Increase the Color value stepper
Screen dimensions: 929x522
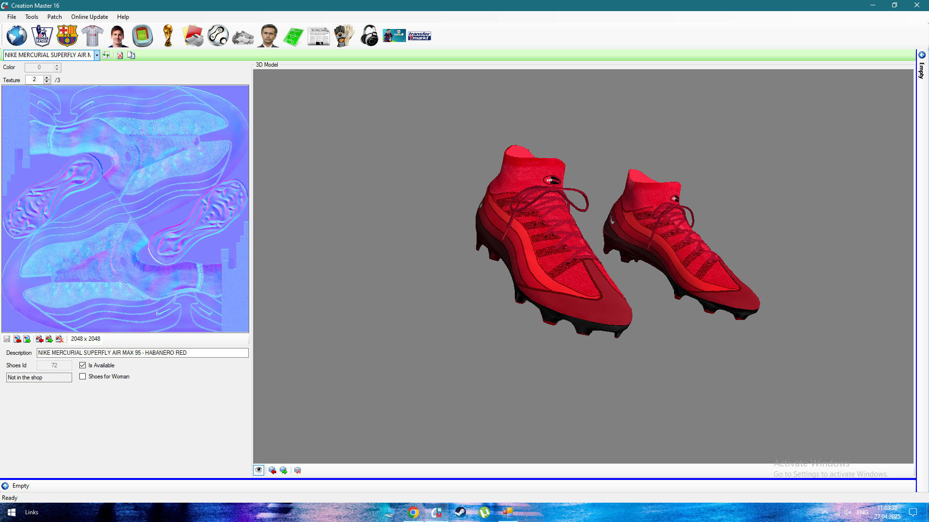click(57, 65)
